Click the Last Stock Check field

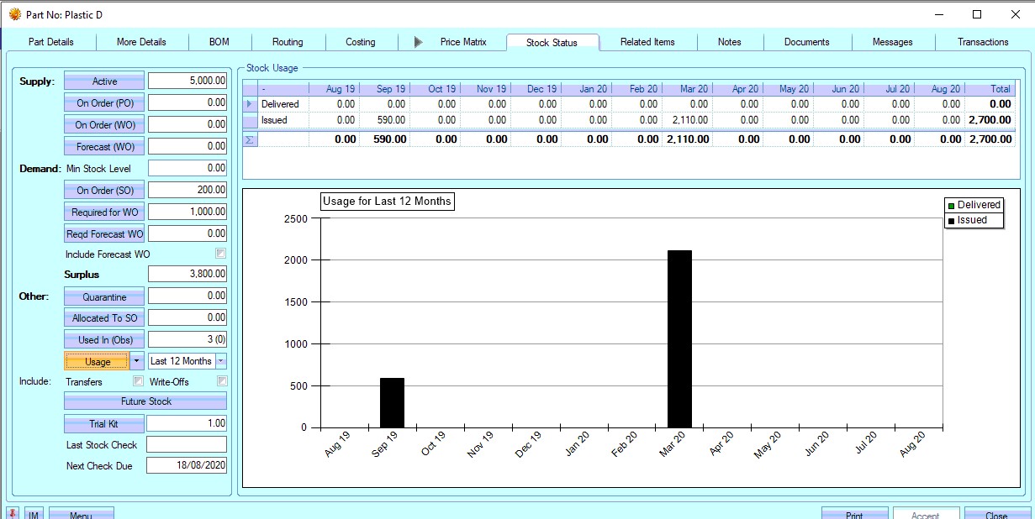[187, 444]
